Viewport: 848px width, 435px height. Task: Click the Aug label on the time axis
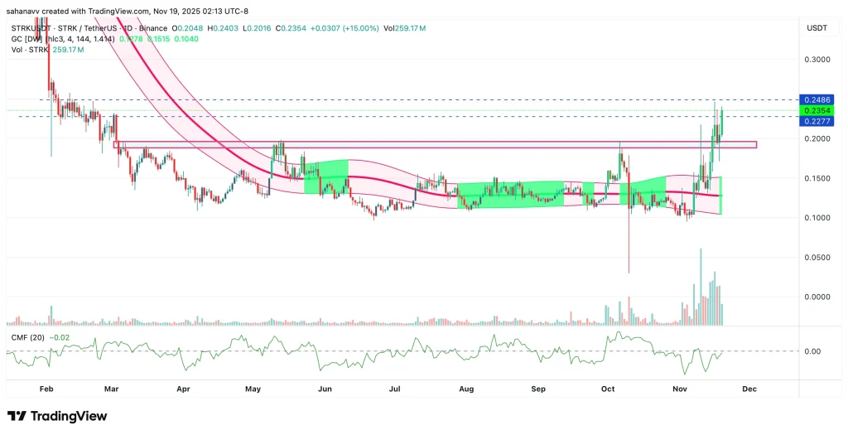[466, 388]
